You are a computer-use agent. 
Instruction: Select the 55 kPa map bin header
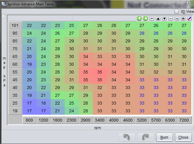click(15, 72)
